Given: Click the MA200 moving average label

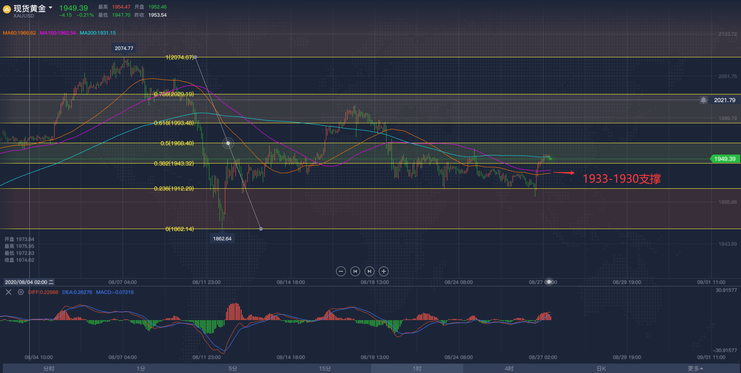Looking at the screenshot, I should click(98, 33).
